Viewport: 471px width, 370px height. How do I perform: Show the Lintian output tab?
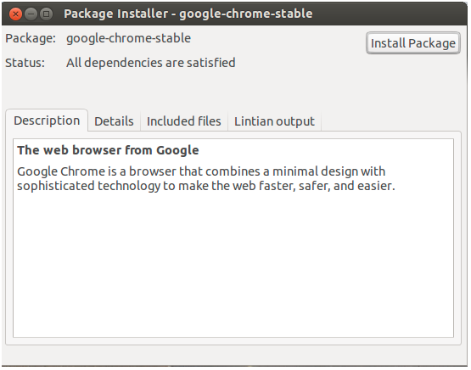point(274,121)
